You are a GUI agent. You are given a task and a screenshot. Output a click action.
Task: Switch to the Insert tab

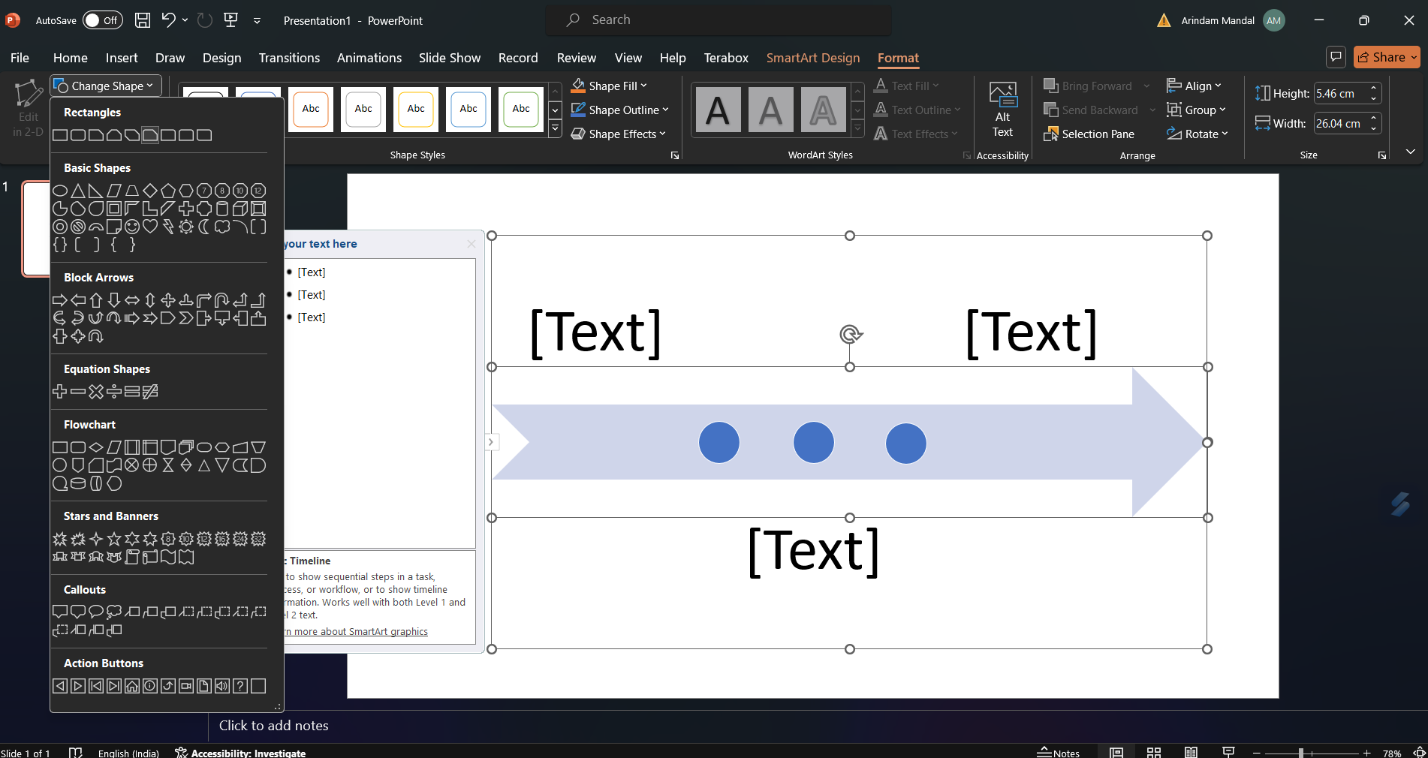pos(122,58)
